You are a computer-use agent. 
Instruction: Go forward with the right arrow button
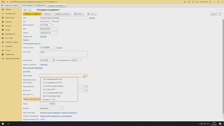(x=29, y=10)
